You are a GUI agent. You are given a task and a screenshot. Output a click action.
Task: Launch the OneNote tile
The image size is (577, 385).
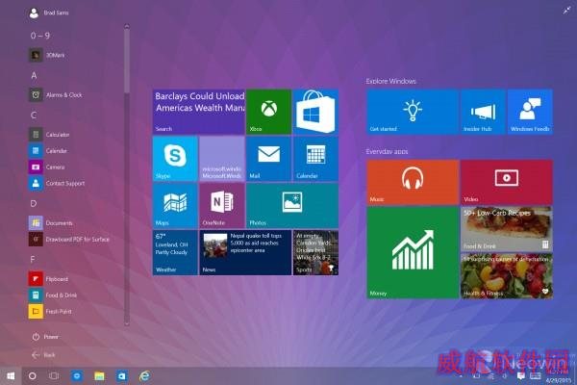point(222,206)
